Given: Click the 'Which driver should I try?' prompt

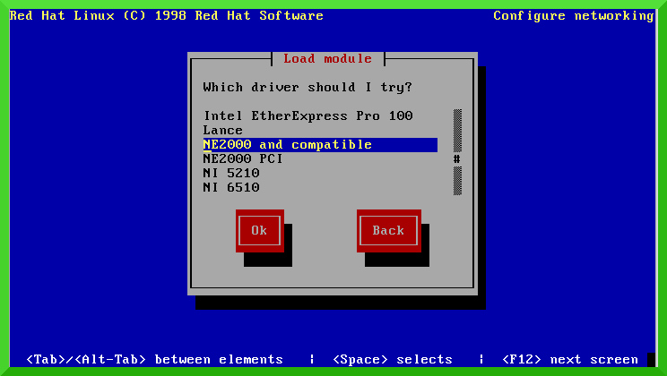Looking at the screenshot, I should 308,88.
